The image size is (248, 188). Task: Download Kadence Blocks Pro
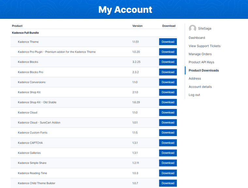point(168,72)
